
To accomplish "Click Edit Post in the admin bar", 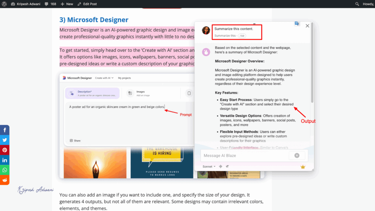I will click(x=87, y=4).
